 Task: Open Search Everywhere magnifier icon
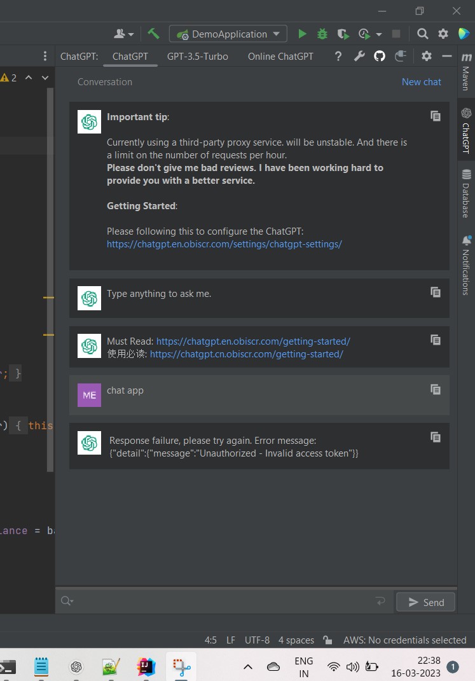(422, 34)
